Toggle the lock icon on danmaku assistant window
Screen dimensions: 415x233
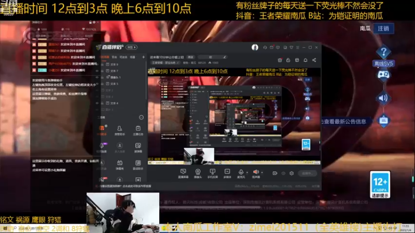click(x=90, y=22)
